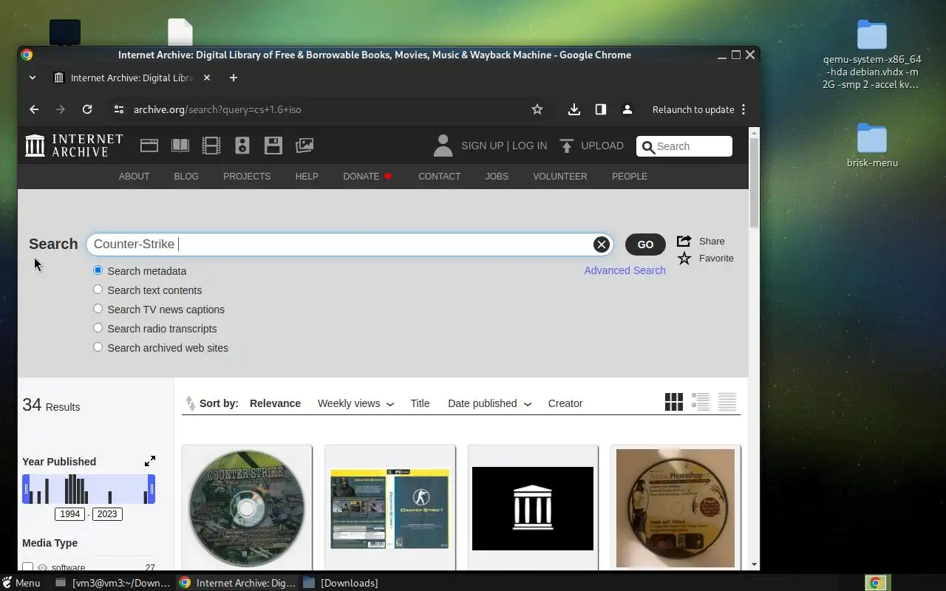Bookmark this page with star icon

[x=537, y=109]
